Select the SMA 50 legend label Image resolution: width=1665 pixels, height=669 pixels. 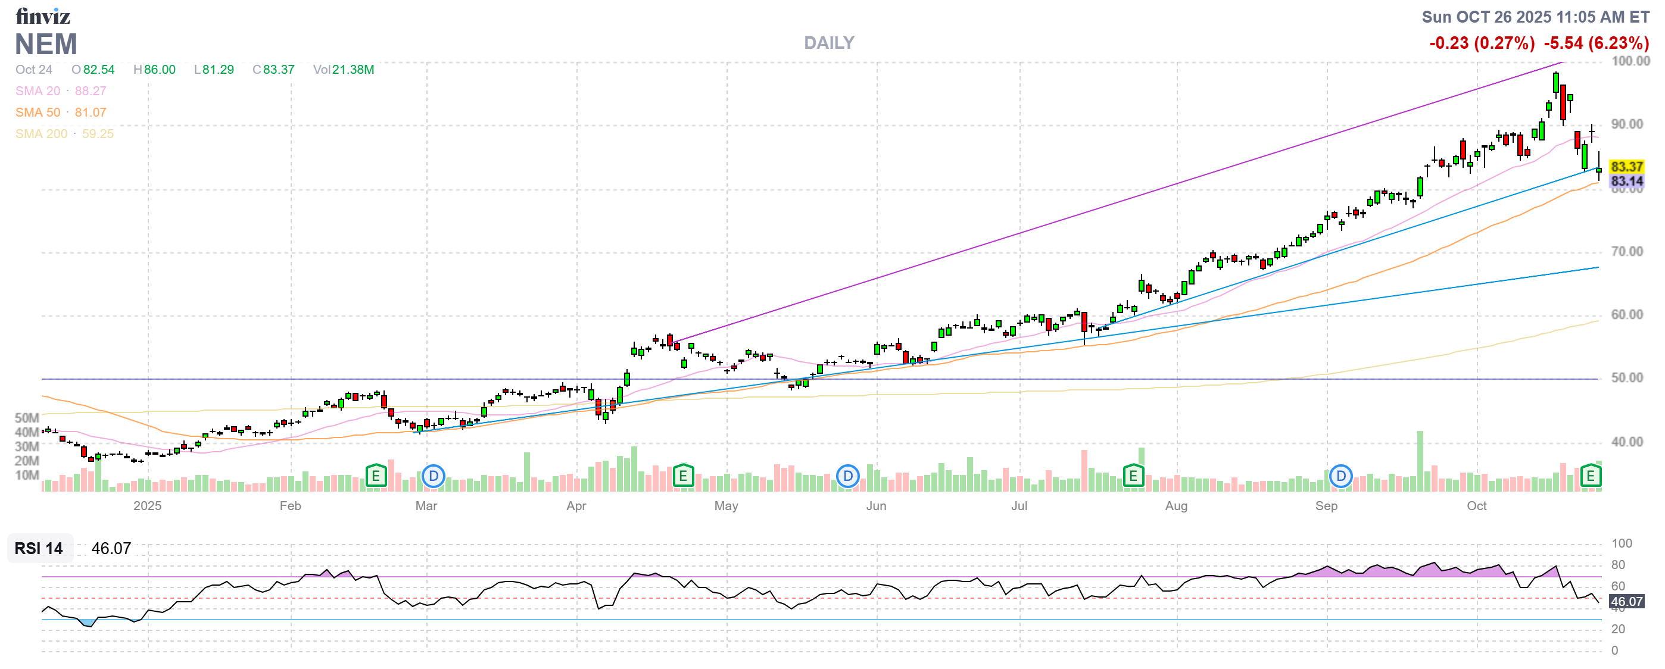coord(38,112)
